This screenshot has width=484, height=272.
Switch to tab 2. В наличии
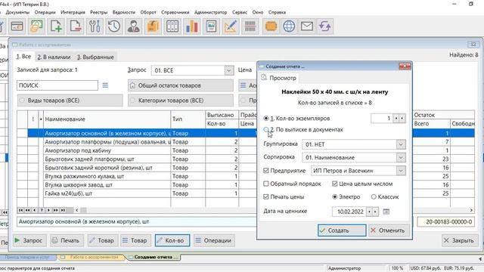point(54,57)
